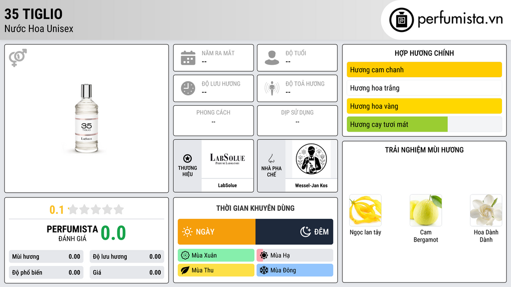511x287 pixels.
Task: Open the LabSolue brand name link
Action: [228, 185]
